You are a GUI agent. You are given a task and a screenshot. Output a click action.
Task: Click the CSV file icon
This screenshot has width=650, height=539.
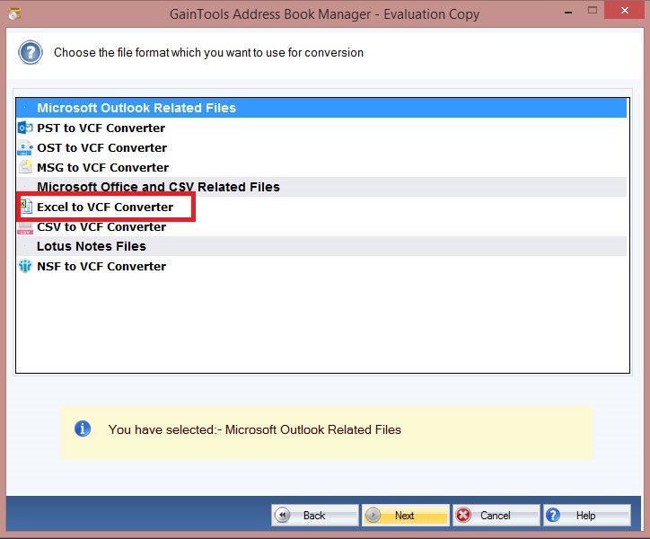(x=25, y=227)
